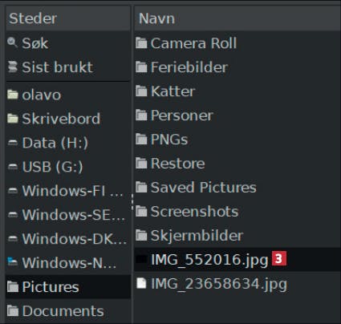The height and width of the screenshot is (324, 341).
Task: Select the olavo home folder icon
Action: point(13,95)
